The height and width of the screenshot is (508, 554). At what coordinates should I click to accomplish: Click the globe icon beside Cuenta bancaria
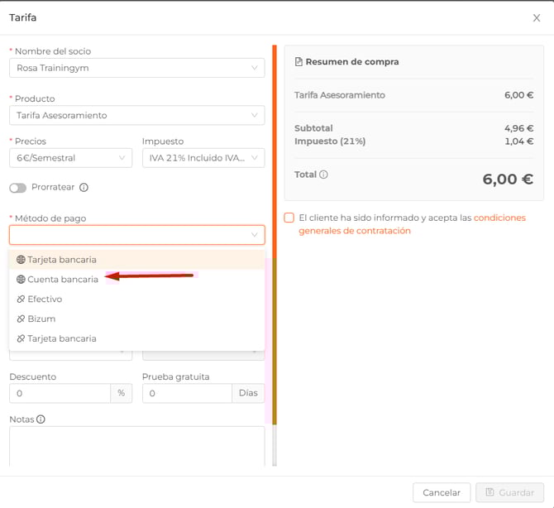pos(21,280)
